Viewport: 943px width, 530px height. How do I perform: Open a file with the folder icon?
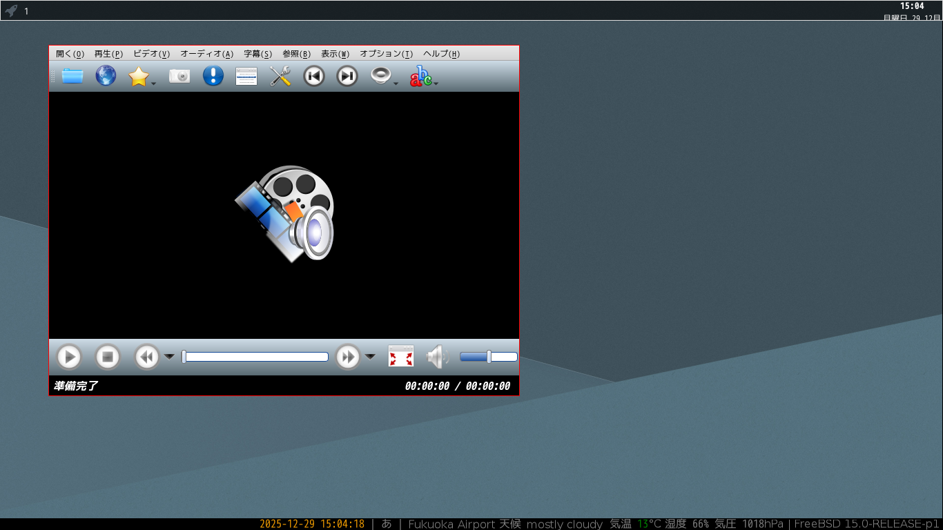pyautogui.click(x=72, y=76)
